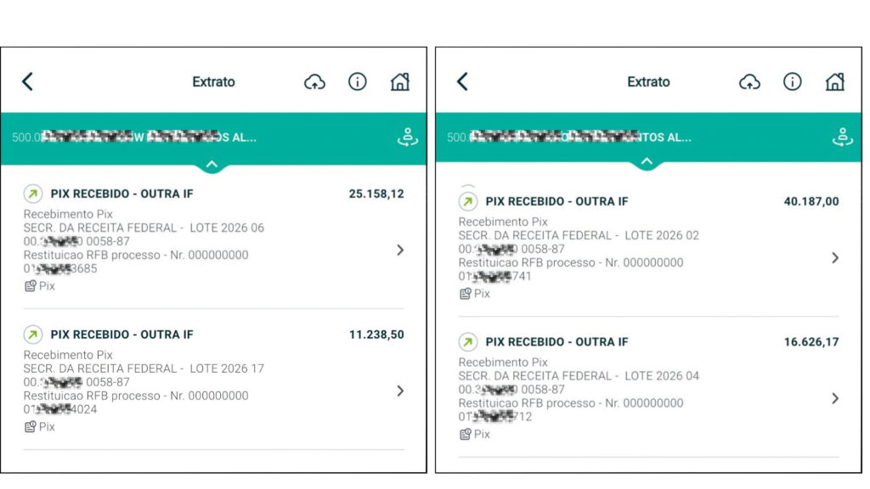Click the back arrow in the statement listing 16.626,17
Screen dimensions: 870x489
[462, 81]
